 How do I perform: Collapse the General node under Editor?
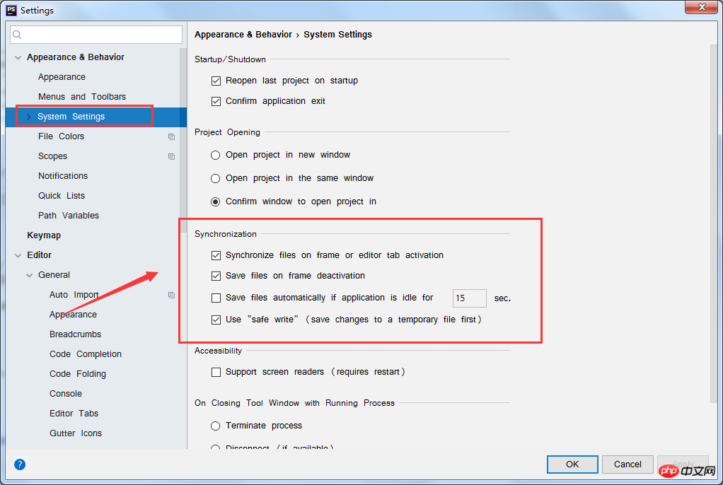click(29, 275)
